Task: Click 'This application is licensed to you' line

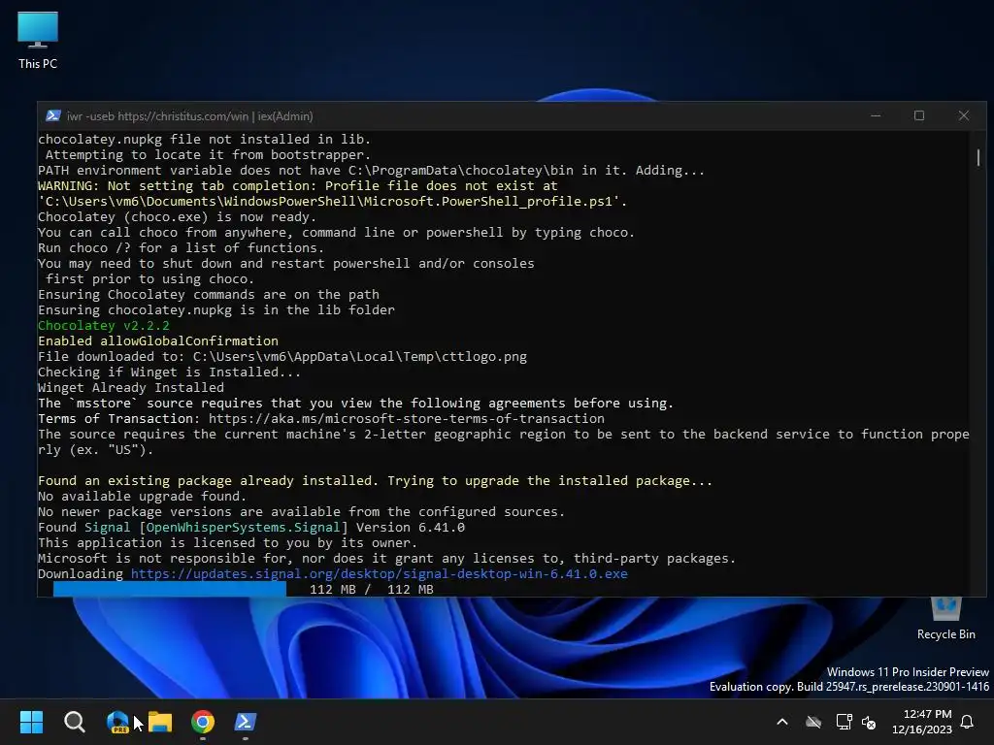Action: (227, 543)
